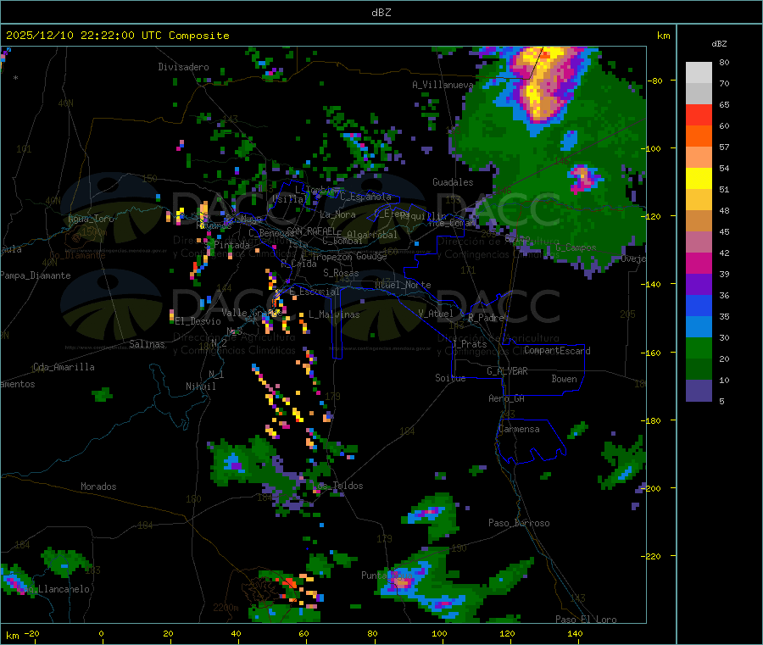Click the S_Rosas label
This screenshot has width=763, height=645.
(x=341, y=273)
